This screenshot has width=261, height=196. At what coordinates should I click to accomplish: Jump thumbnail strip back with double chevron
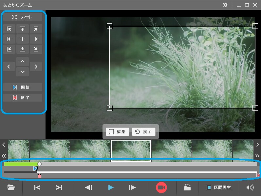point(4,156)
